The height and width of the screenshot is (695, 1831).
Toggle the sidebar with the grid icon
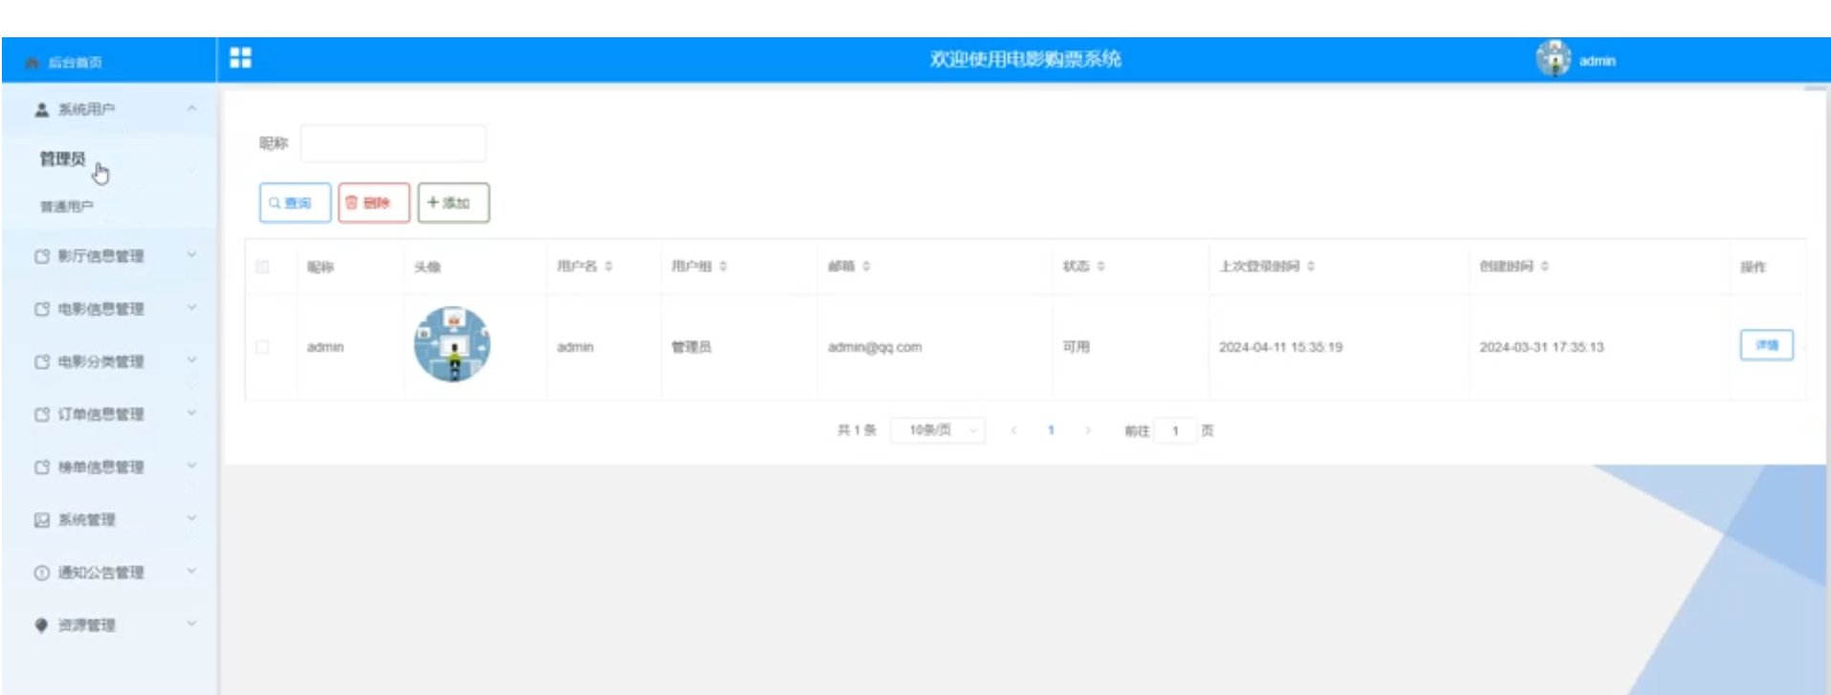coord(241,58)
